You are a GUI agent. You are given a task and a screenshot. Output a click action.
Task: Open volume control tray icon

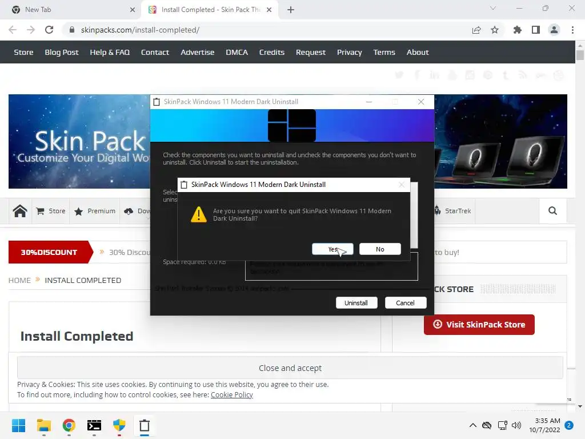[x=516, y=425]
